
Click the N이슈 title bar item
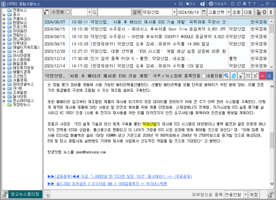coord(191,4)
